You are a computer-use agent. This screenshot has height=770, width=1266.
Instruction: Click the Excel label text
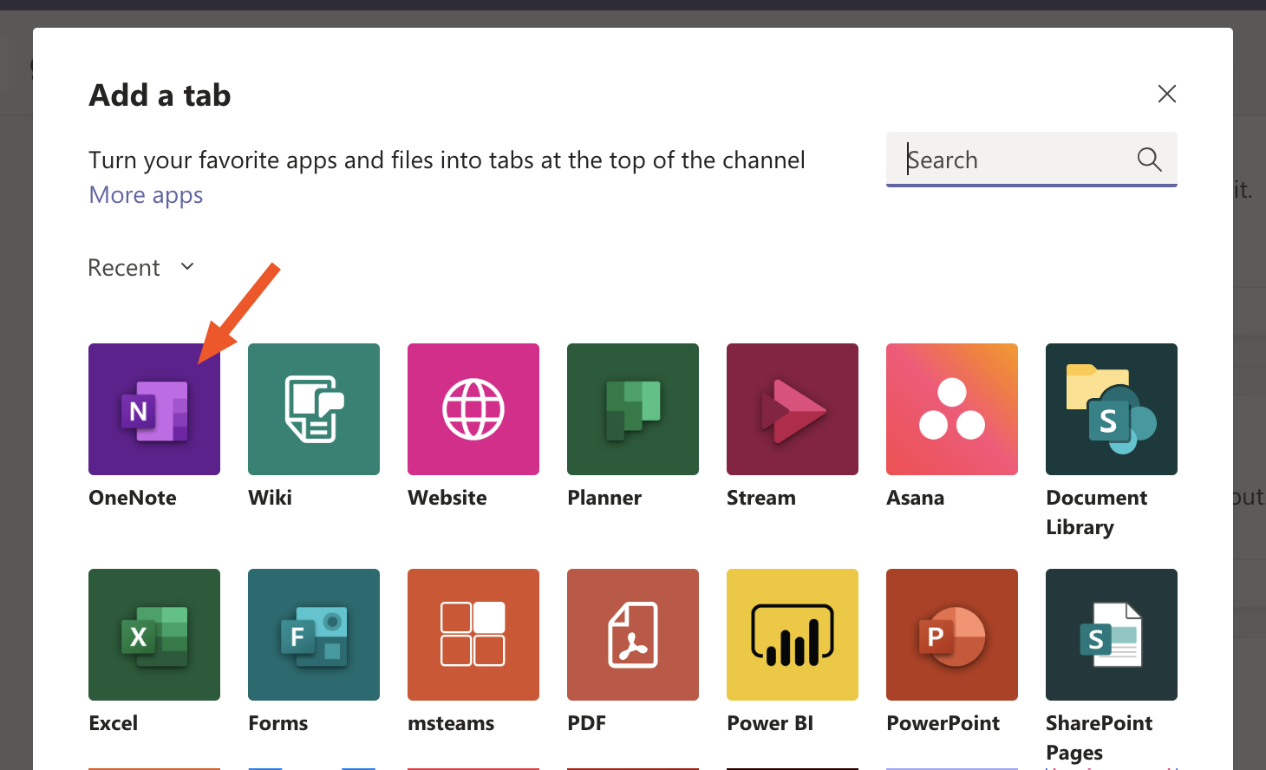click(x=113, y=723)
